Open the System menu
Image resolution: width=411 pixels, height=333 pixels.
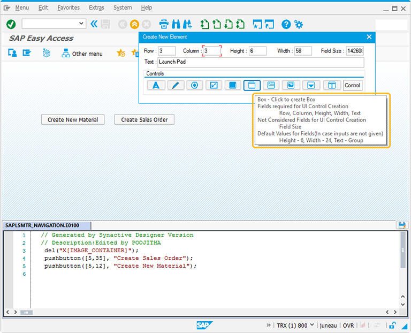[x=123, y=8]
